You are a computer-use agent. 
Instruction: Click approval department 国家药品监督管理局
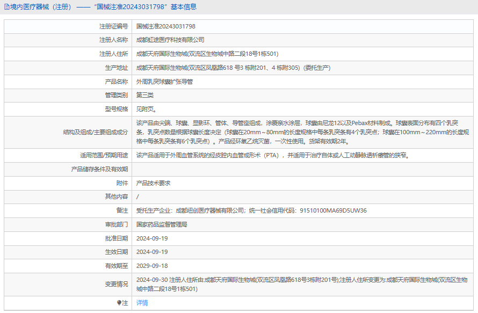point(162,224)
